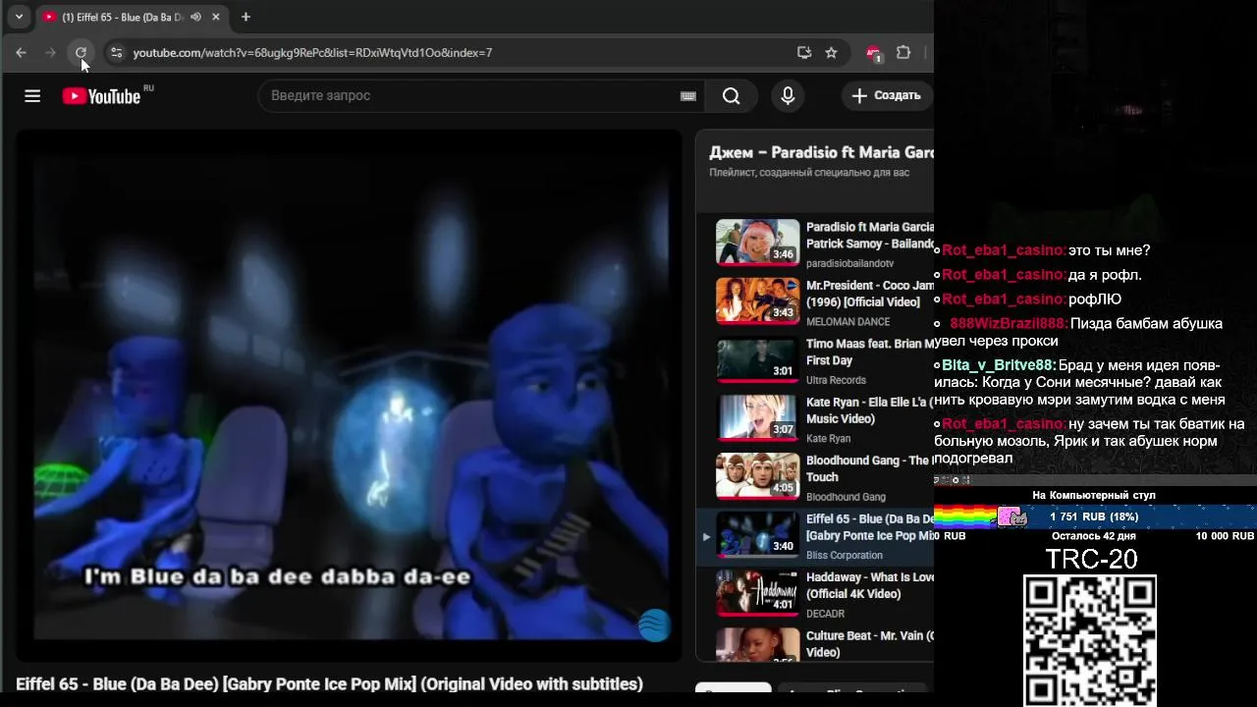The width and height of the screenshot is (1257, 707).
Task: Click the chat username Bita_v_Britve88
Action: tap(999, 365)
